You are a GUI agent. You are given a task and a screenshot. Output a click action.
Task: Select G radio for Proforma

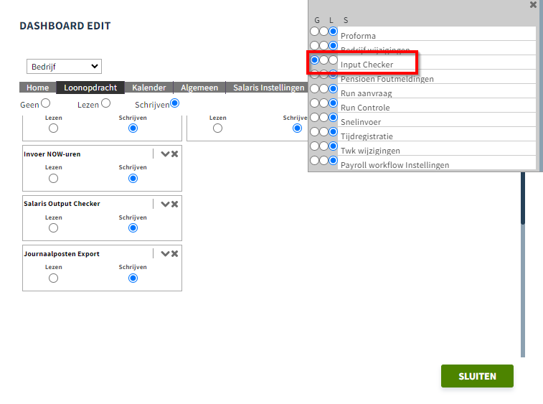[x=314, y=31]
